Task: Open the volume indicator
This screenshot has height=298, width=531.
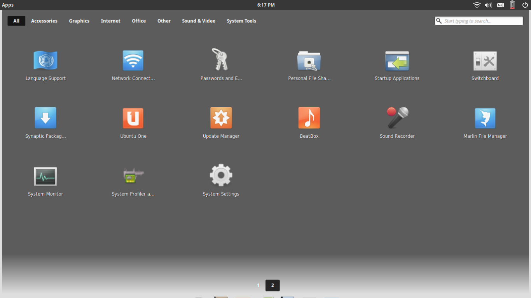Action: (488, 5)
